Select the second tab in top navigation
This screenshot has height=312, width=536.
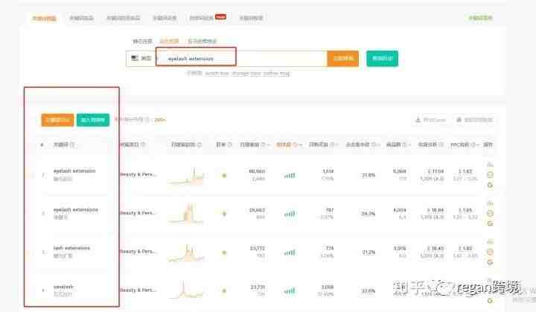click(81, 18)
